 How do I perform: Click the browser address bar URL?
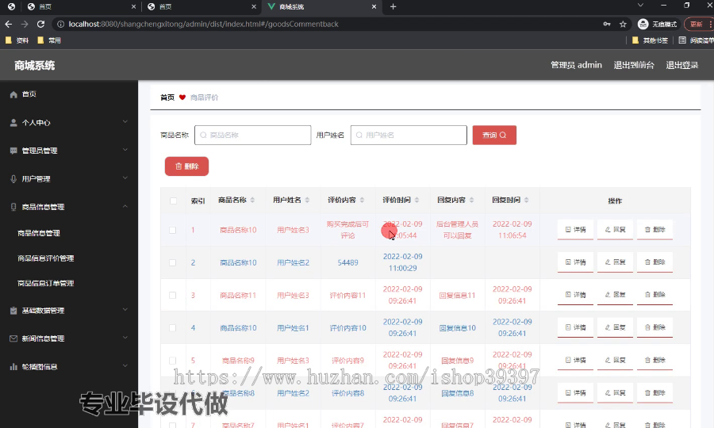(x=203, y=24)
